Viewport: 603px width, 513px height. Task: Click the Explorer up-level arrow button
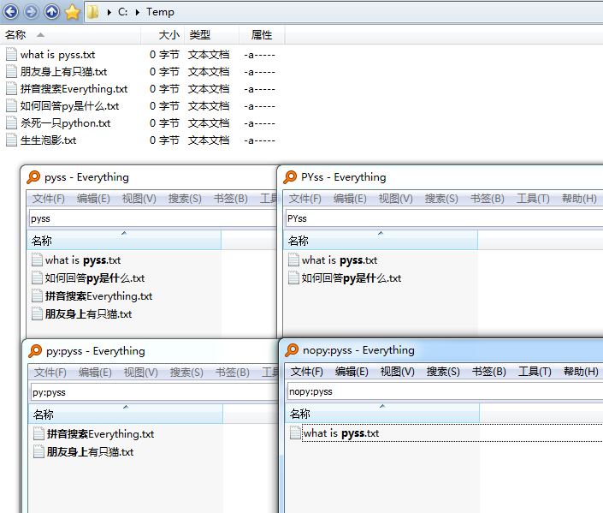coord(52,12)
